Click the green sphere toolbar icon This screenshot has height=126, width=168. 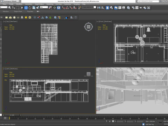(50, 17)
